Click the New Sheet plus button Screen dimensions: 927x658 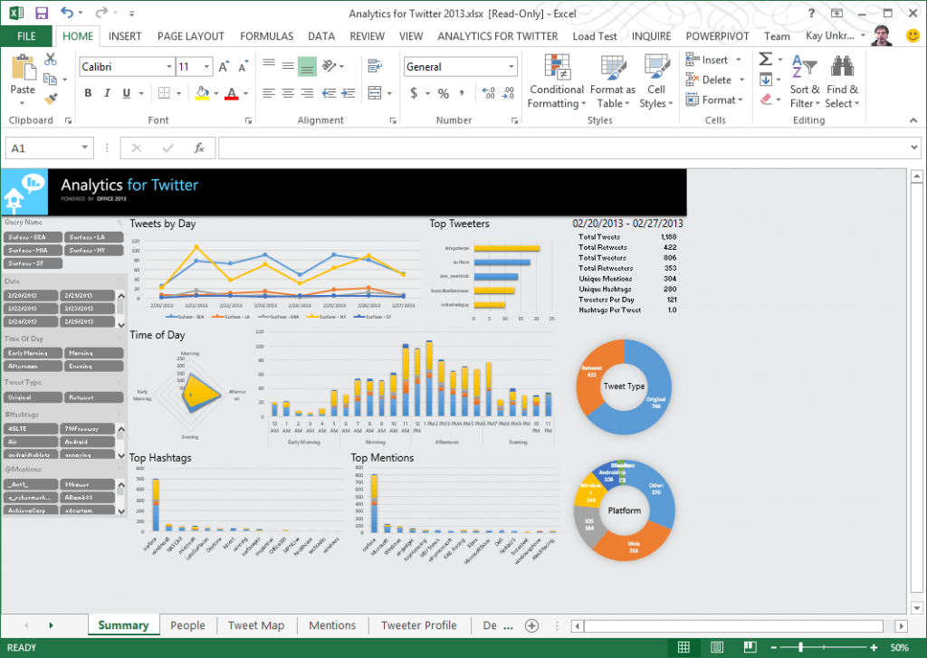pos(531,625)
